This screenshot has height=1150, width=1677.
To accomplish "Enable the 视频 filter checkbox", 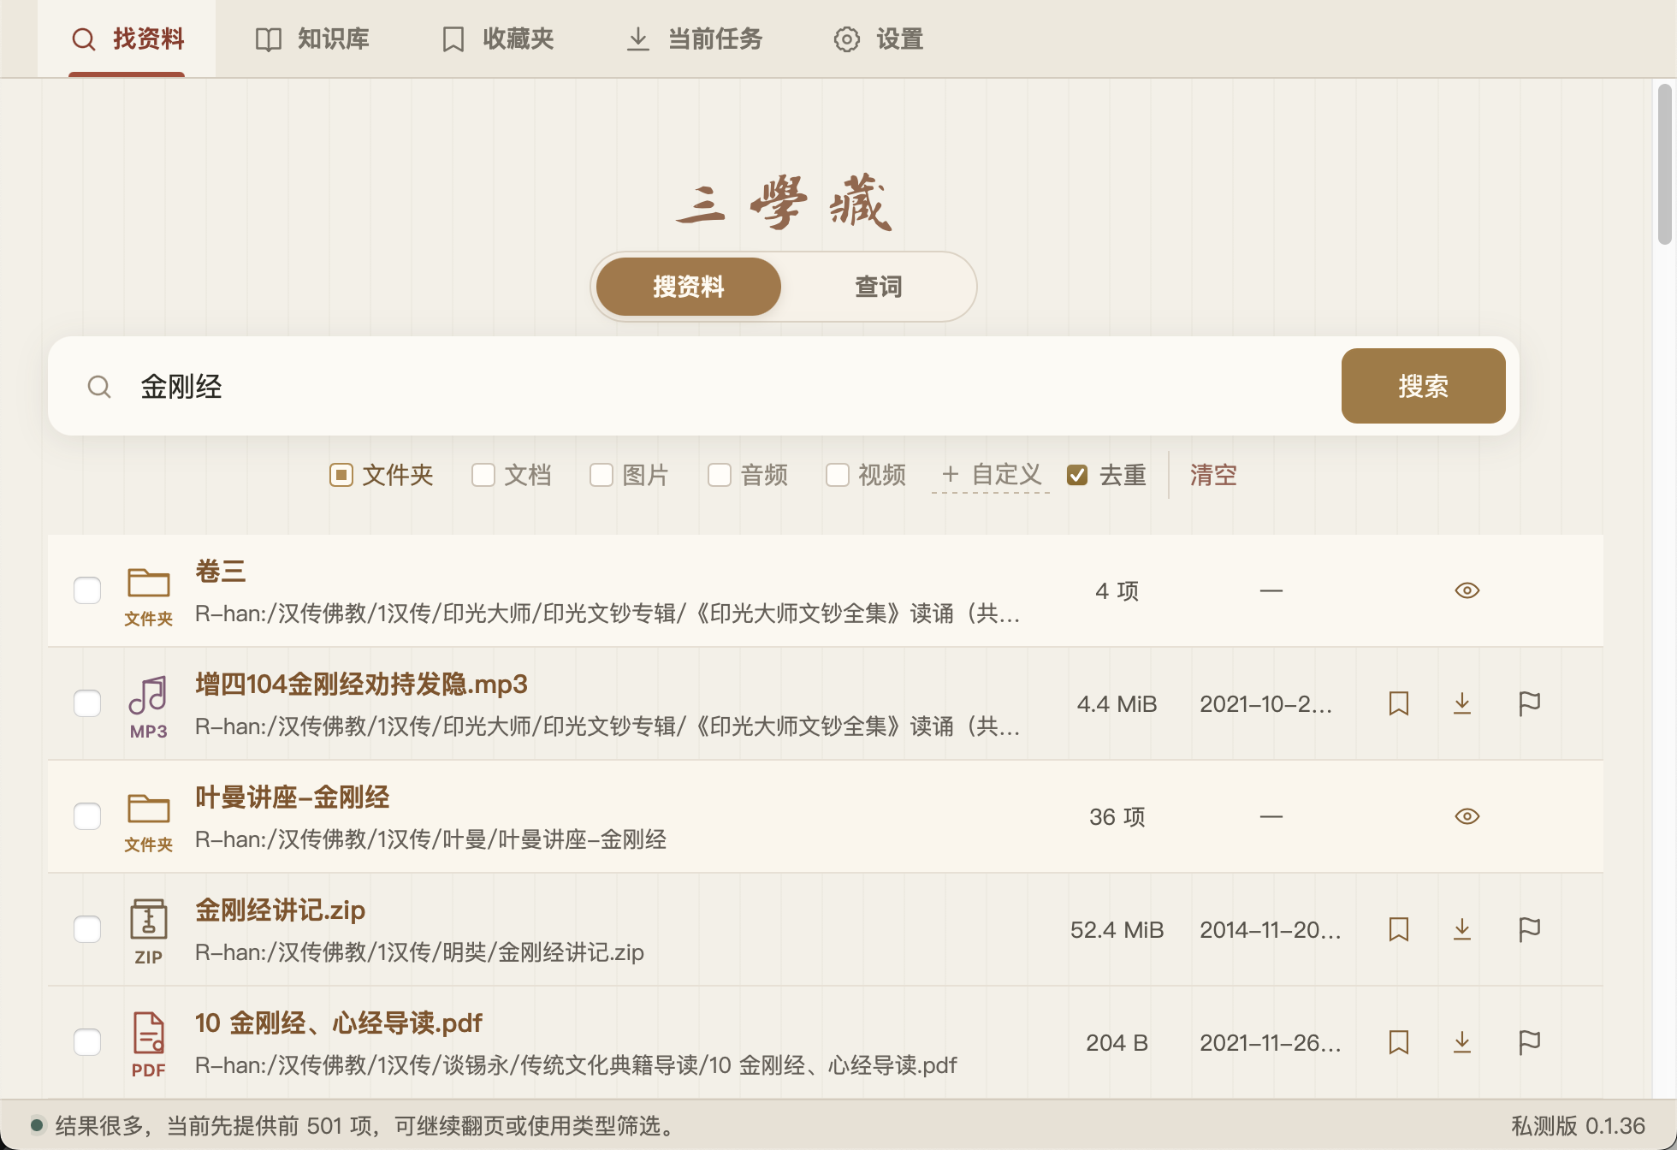I will 838,475.
